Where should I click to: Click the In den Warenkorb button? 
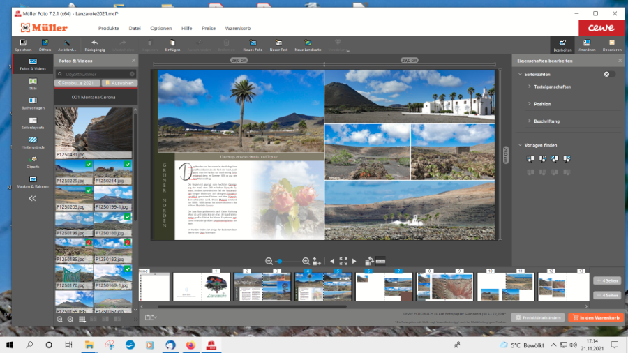coord(596,317)
